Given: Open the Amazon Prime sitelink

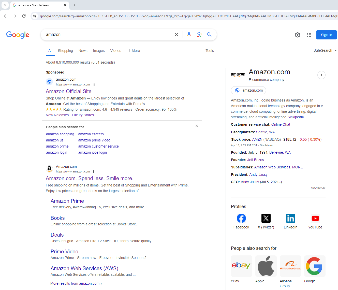Looking at the screenshot, I should 67,201.
